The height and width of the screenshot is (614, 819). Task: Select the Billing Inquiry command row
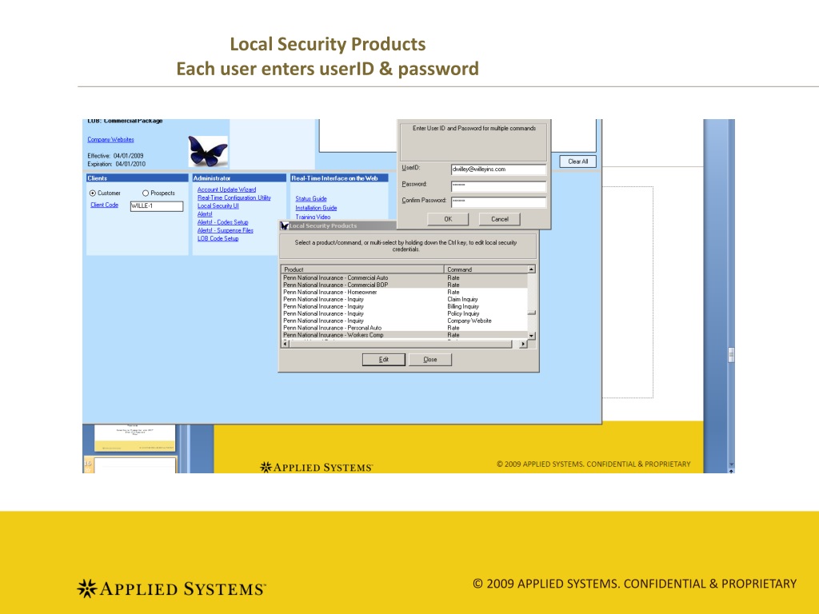pyautogui.click(x=404, y=306)
